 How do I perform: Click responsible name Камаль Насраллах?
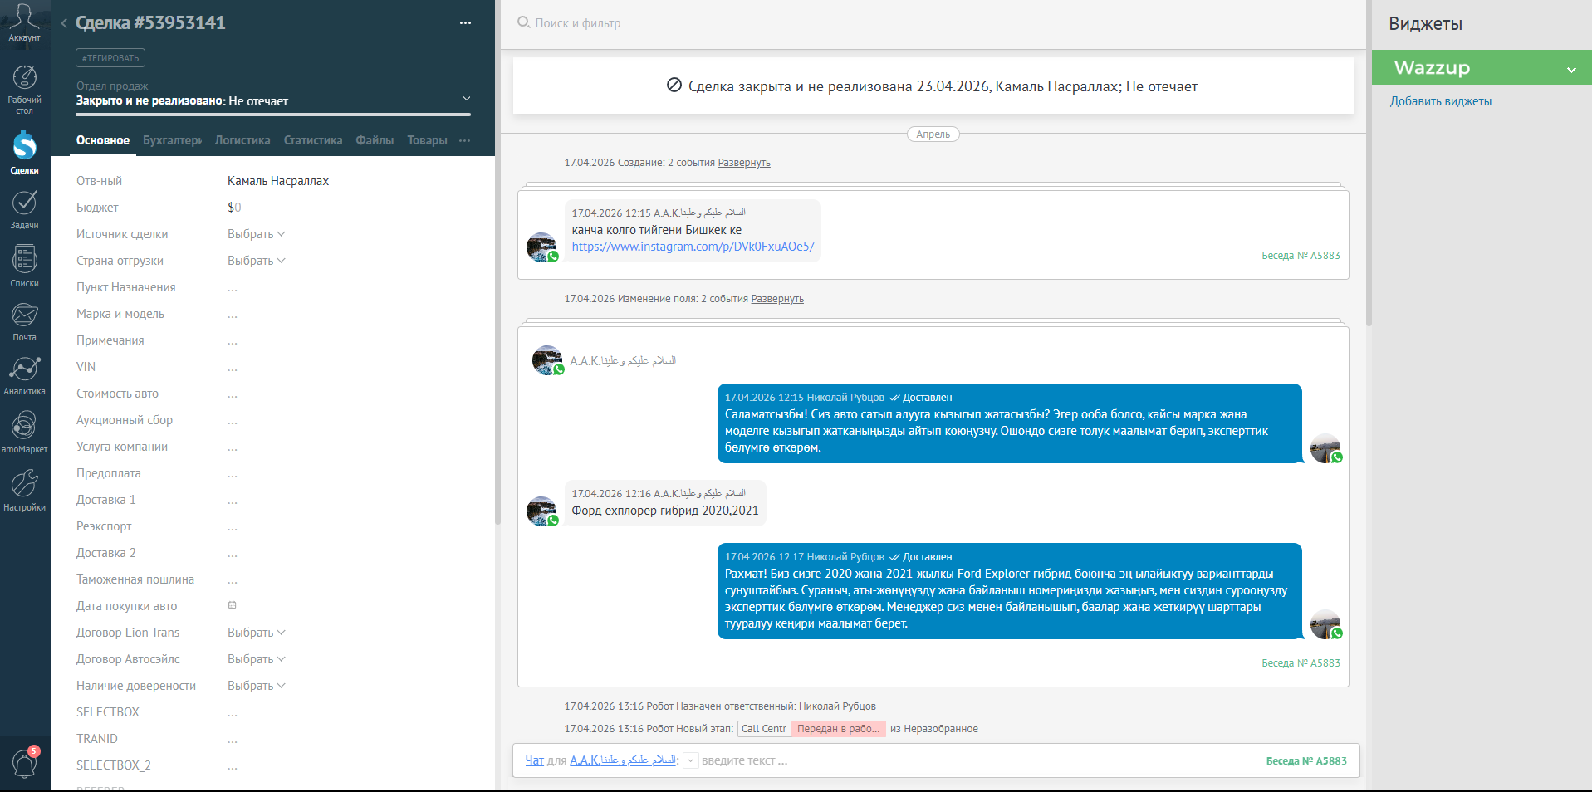278,181
